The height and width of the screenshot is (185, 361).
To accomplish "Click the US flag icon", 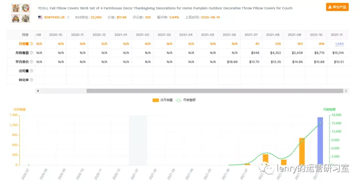I will 40,17.
